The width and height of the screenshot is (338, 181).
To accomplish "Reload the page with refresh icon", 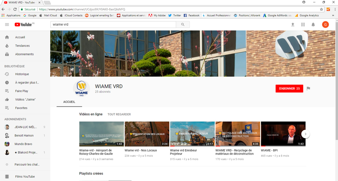I will pyautogui.click(x=15, y=9).
